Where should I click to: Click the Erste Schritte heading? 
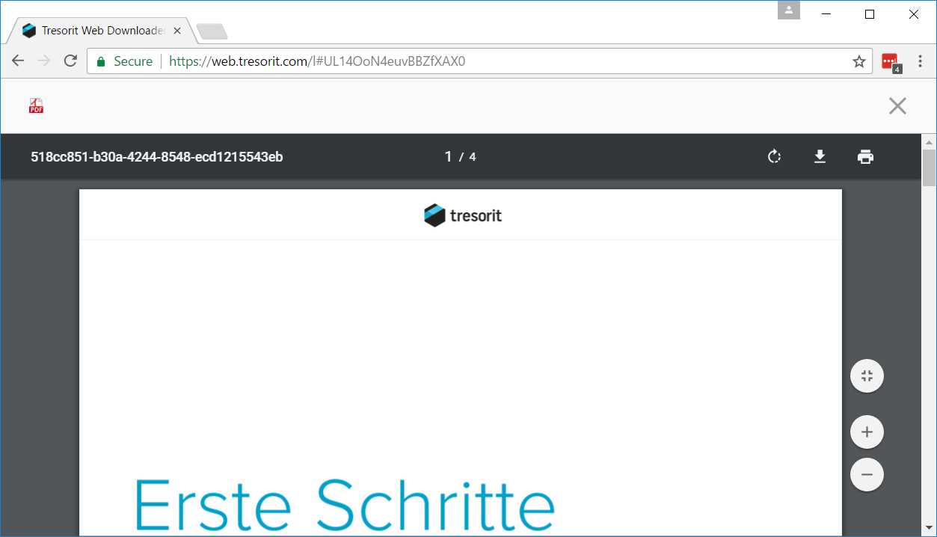345,504
